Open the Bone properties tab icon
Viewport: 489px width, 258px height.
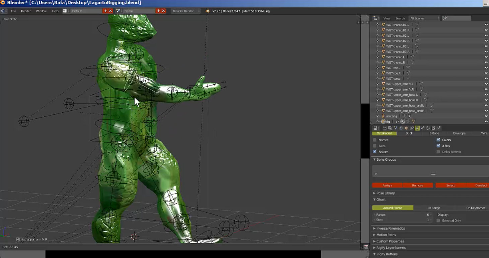pyautogui.click(x=422, y=128)
